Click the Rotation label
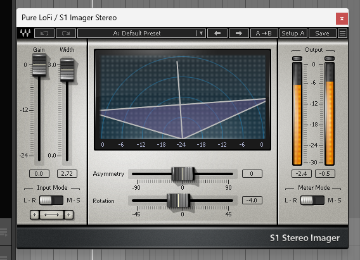The width and height of the screenshot is (360, 260). 103,201
